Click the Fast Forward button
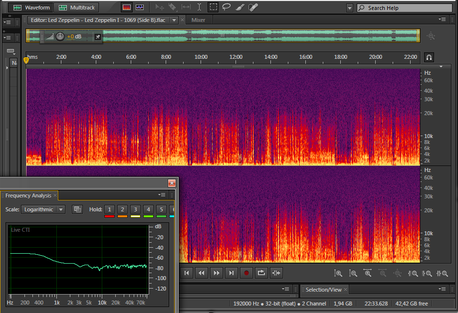The height and width of the screenshot is (313, 458). pyautogui.click(x=217, y=273)
